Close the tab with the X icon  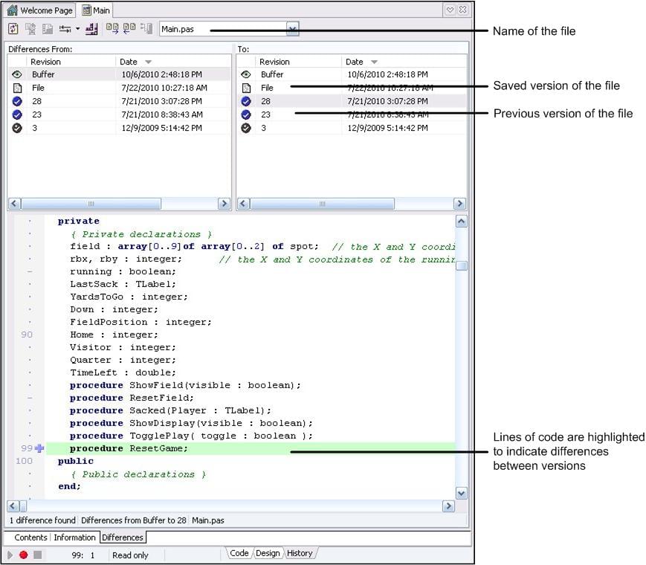coord(462,10)
